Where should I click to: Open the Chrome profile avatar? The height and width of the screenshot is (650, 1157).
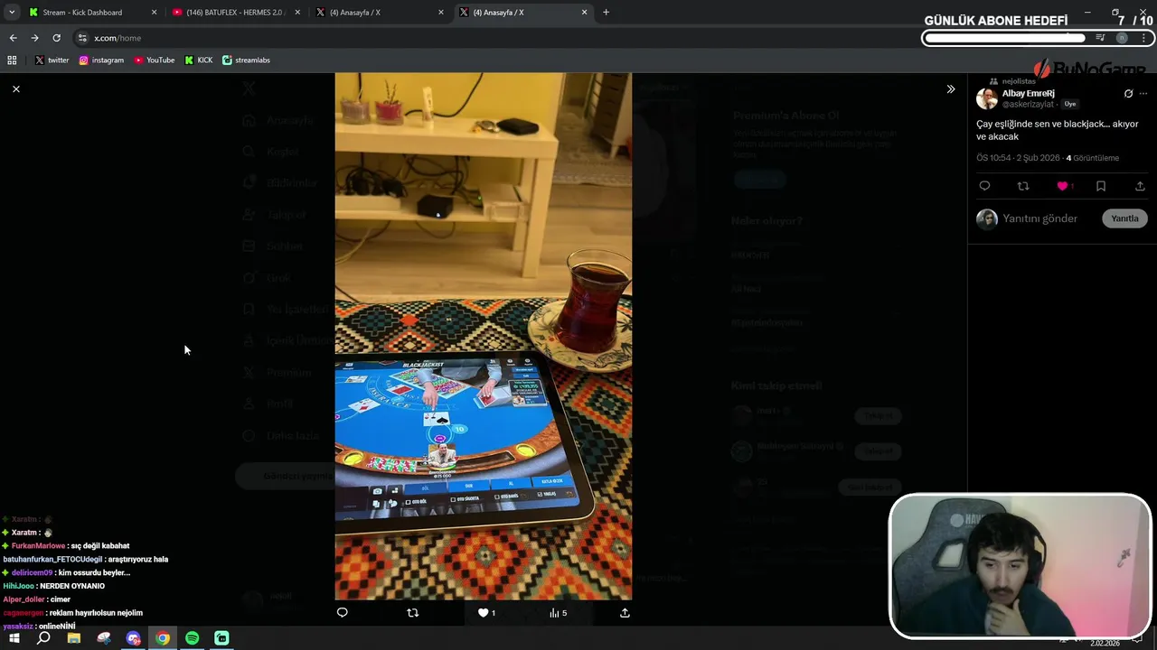(x=1122, y=38)
